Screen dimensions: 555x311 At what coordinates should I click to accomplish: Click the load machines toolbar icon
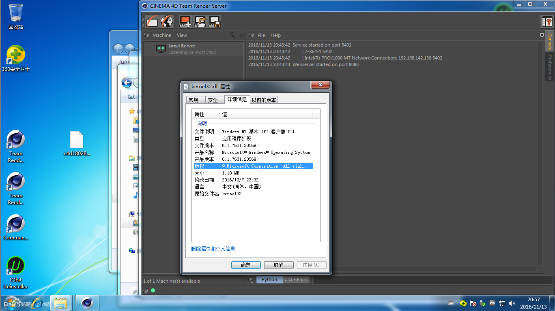(200, 21)
